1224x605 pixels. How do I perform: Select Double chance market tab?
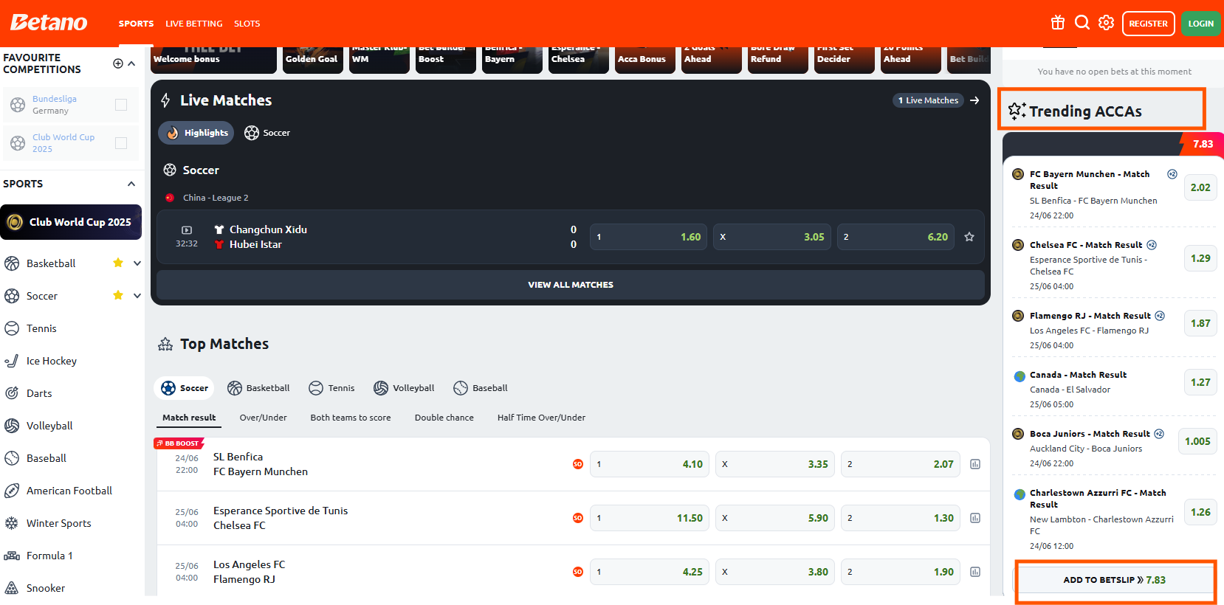(x=444, y=418)
